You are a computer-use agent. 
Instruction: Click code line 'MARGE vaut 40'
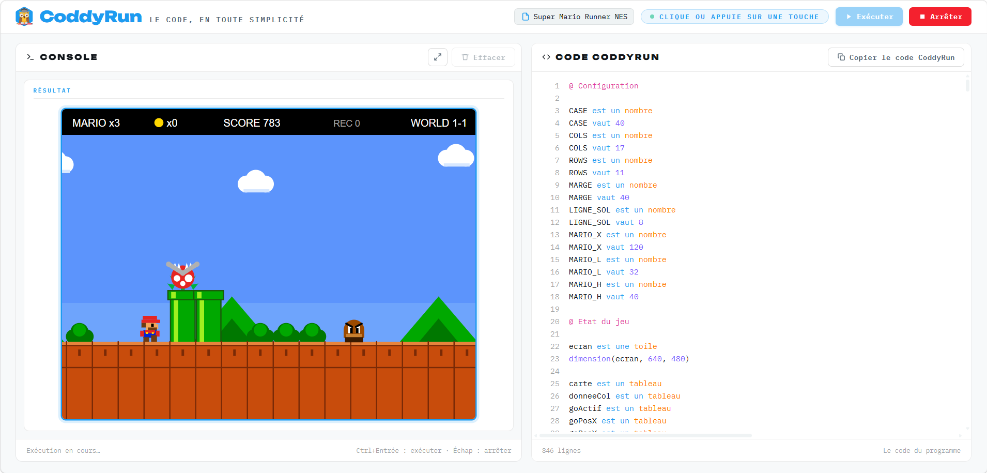[599, 197]
